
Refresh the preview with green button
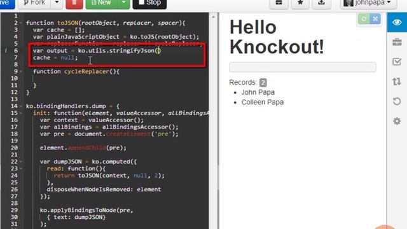(x=364, y=19)
